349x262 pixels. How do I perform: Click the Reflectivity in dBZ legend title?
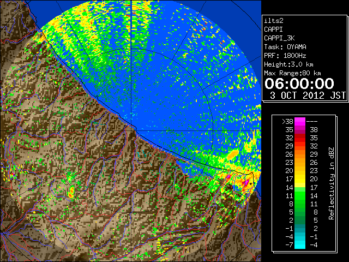331,183
